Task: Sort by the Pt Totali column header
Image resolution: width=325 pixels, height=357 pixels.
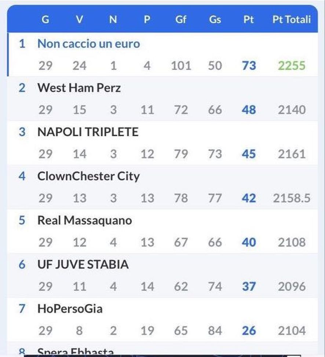Action: pyautogui.click(x=291, y=20)
